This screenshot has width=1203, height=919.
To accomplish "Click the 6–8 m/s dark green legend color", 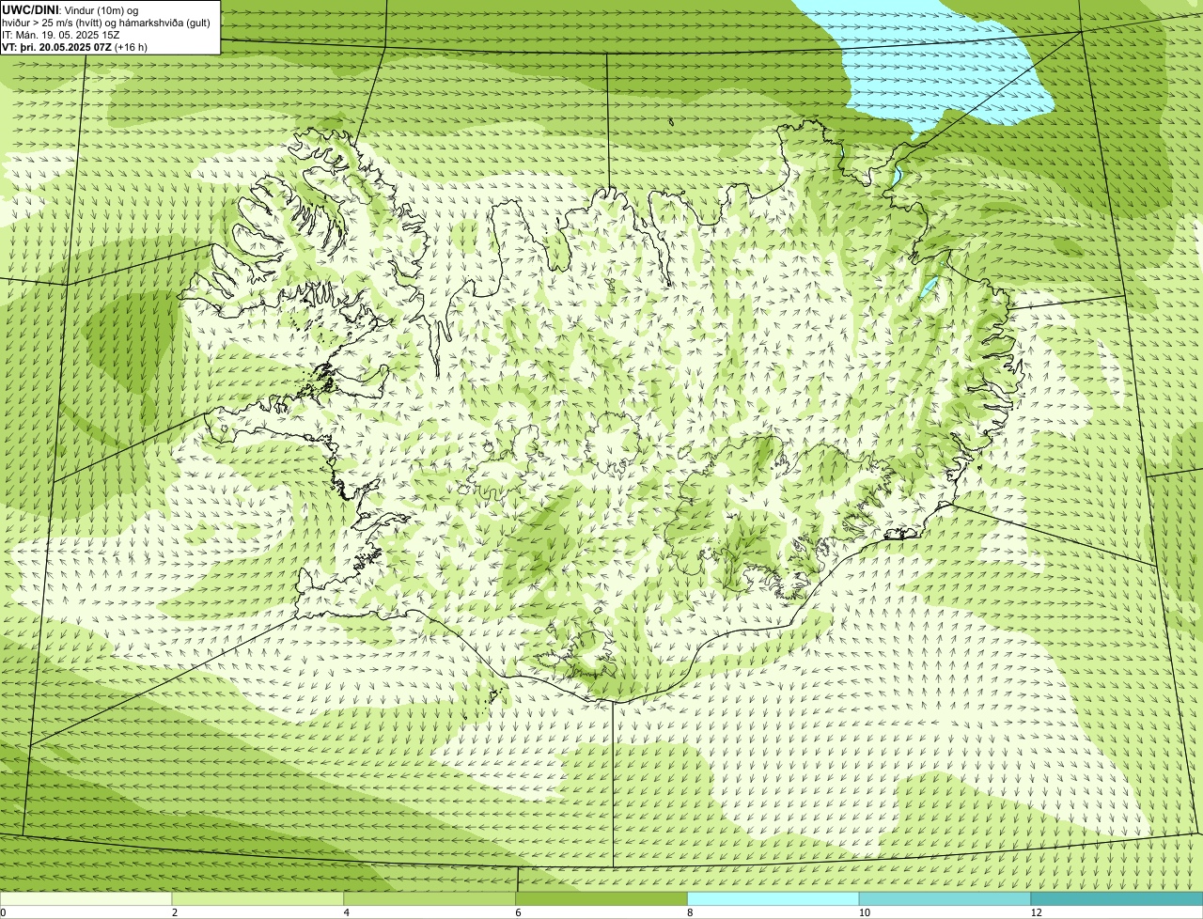I will 602,899.
